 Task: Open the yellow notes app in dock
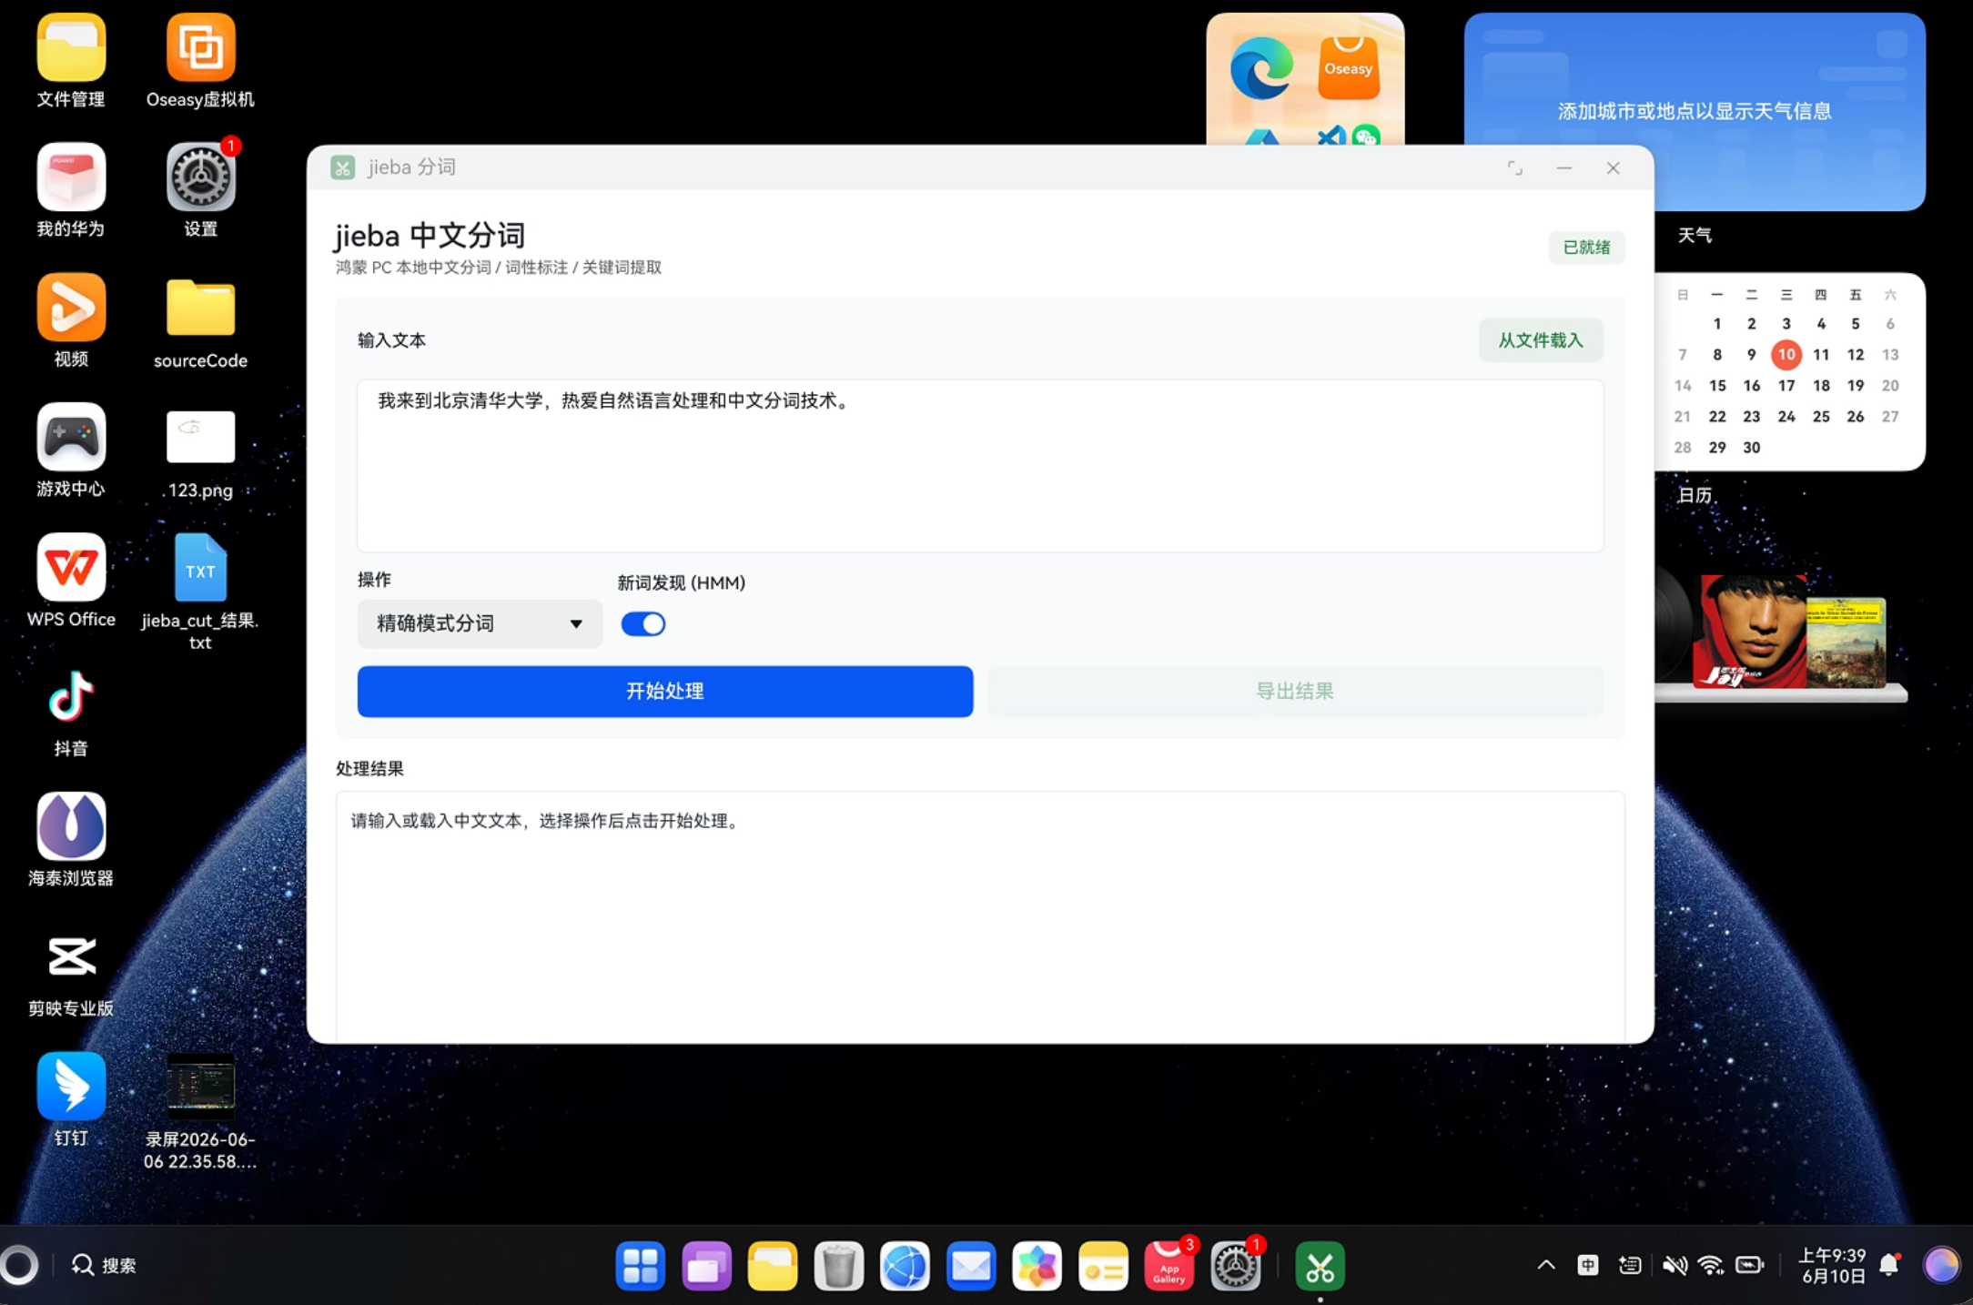tap(1103, 1266)
